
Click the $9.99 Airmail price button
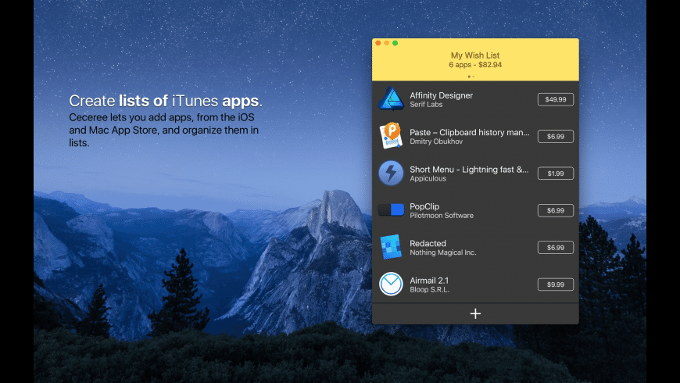click(x=556, y=285)
